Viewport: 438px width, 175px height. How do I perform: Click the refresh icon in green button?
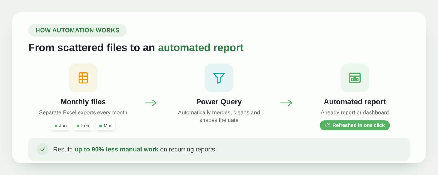click(327, 126)
